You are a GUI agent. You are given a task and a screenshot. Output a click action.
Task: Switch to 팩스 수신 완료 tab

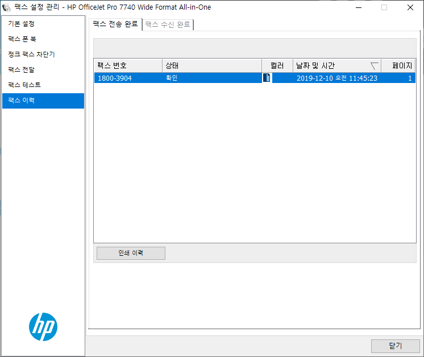[168, 24]
